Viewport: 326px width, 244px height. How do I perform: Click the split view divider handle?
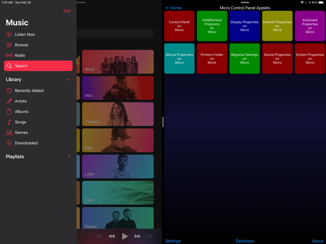click(163, 122)
